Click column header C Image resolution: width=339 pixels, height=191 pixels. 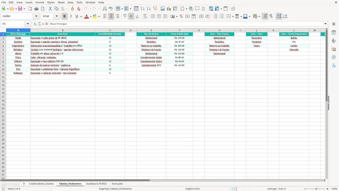point(110,30)
